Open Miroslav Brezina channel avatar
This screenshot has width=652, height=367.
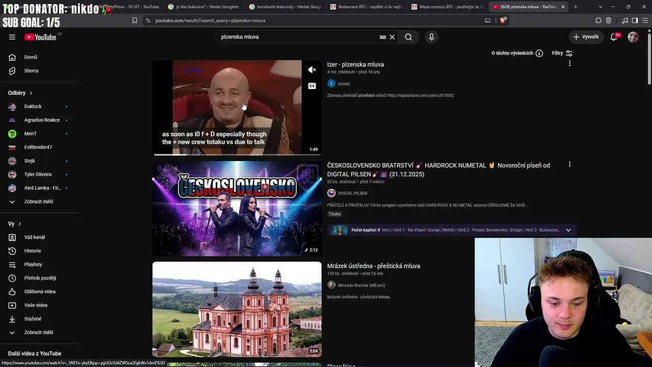(331, 285)
